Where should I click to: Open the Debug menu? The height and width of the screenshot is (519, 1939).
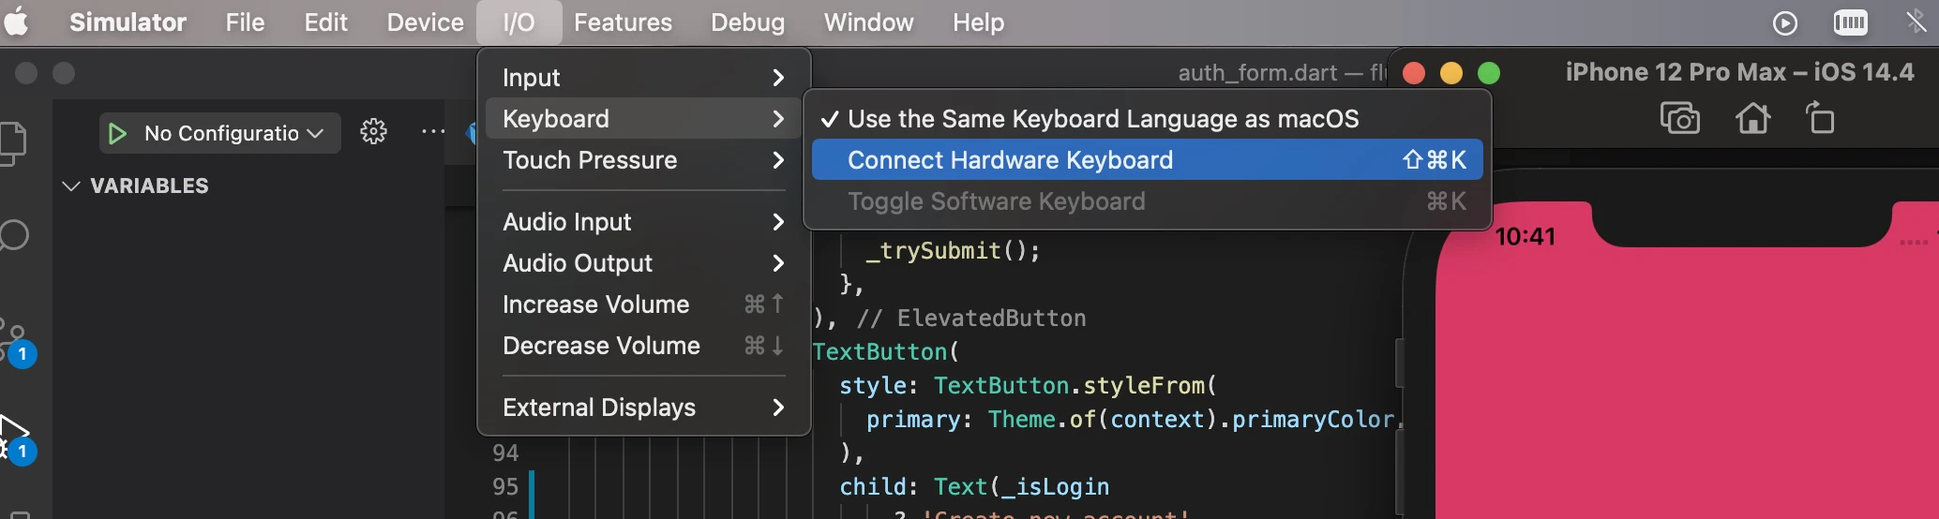click(x=747, y=22)
